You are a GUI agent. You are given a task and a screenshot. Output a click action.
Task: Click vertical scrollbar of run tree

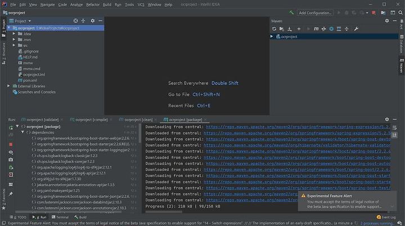pyautogui.click(x=140, y=133)
